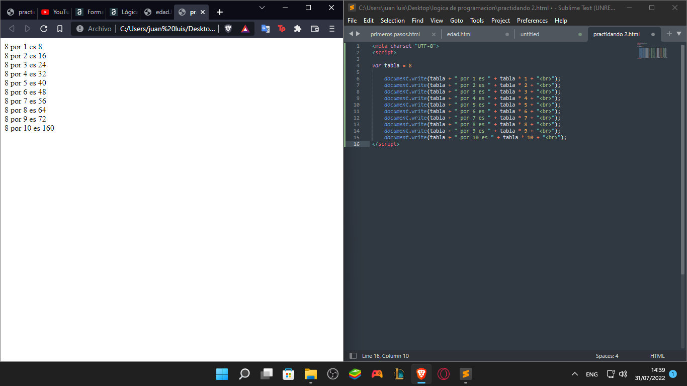Viewport: 687px width, 386px height.
Task: Click the Sublime vertical scrollbar
Action: coord(682,159)
